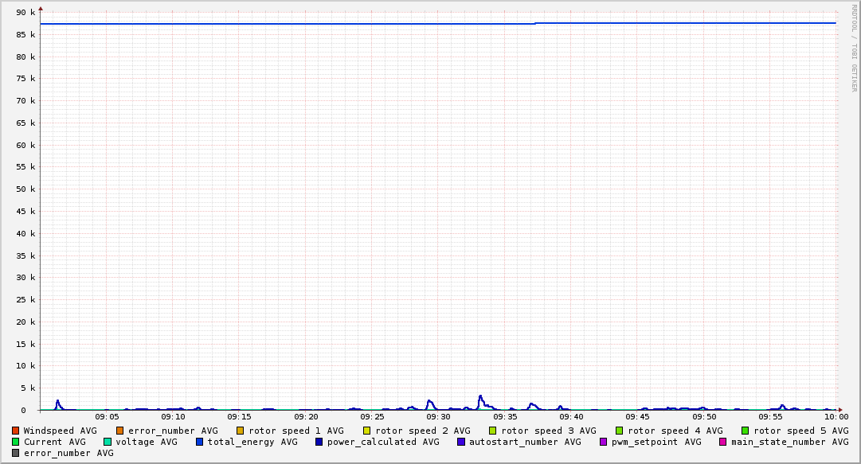Click the rotor speed 5 AVG color swatch

pos(746,431)
